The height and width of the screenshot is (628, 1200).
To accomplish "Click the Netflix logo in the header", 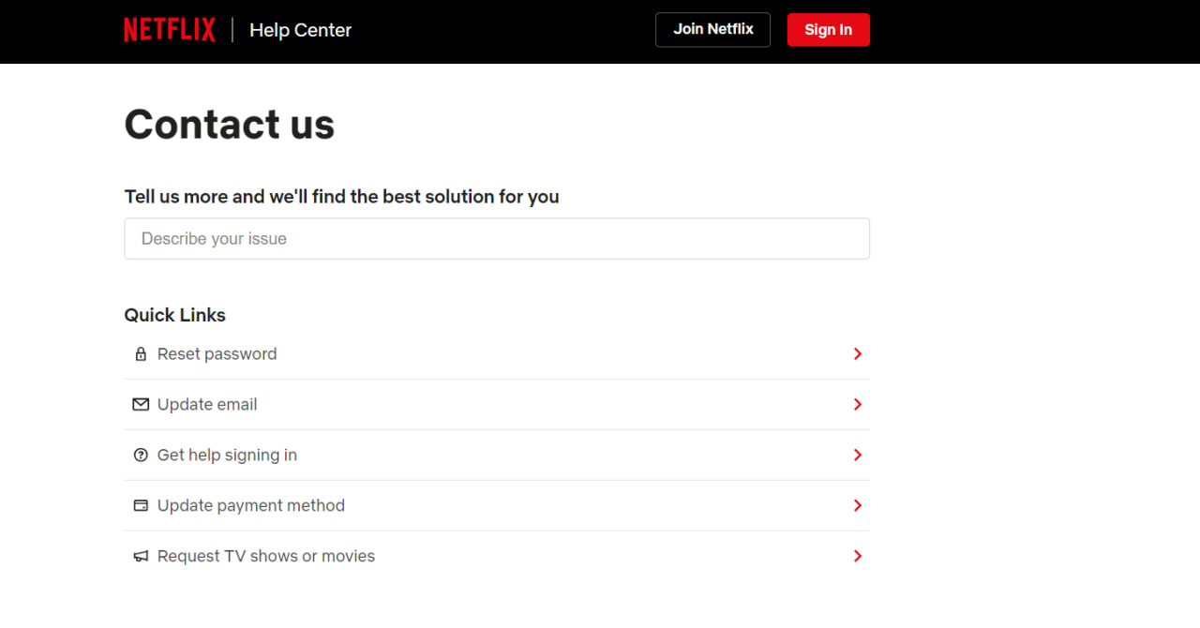I will (x=170, y=29).
